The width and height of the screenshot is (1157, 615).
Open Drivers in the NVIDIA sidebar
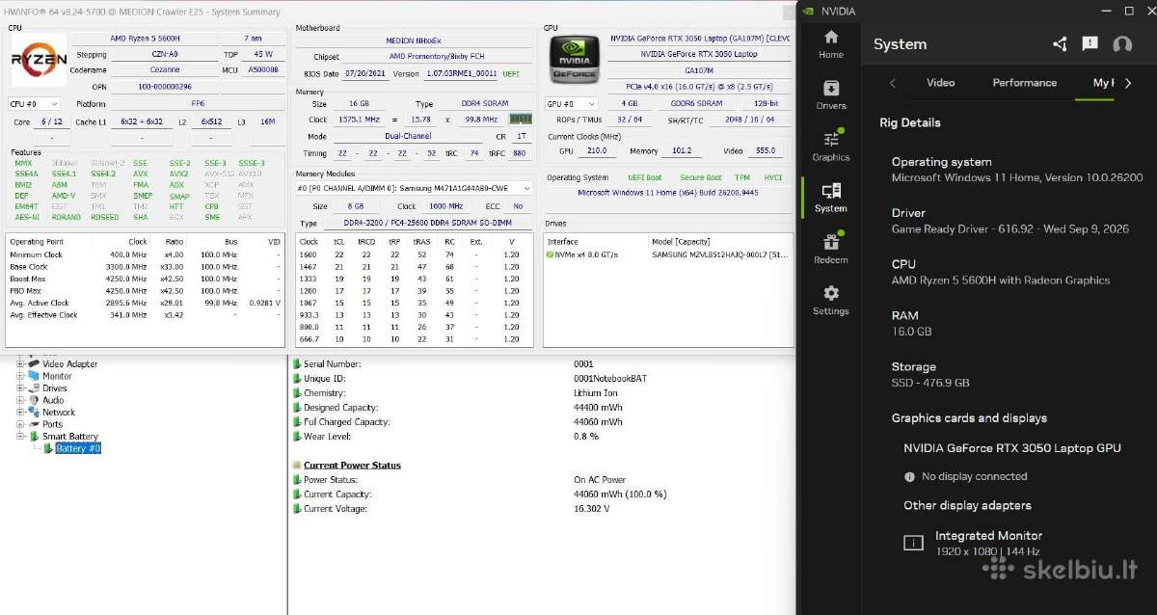coord(830,95)
